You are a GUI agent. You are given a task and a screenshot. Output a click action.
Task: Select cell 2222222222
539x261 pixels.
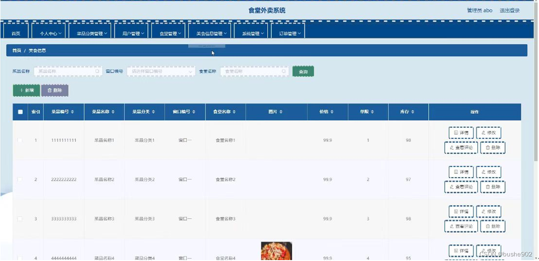pos(64,179)
